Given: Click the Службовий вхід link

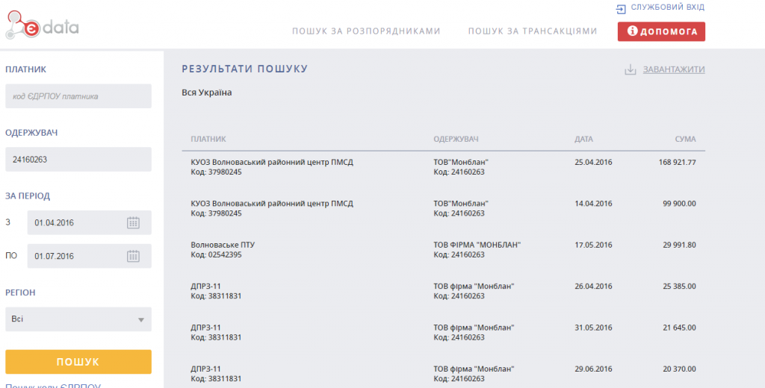Looking at the screenshot, I should (667, 7).
